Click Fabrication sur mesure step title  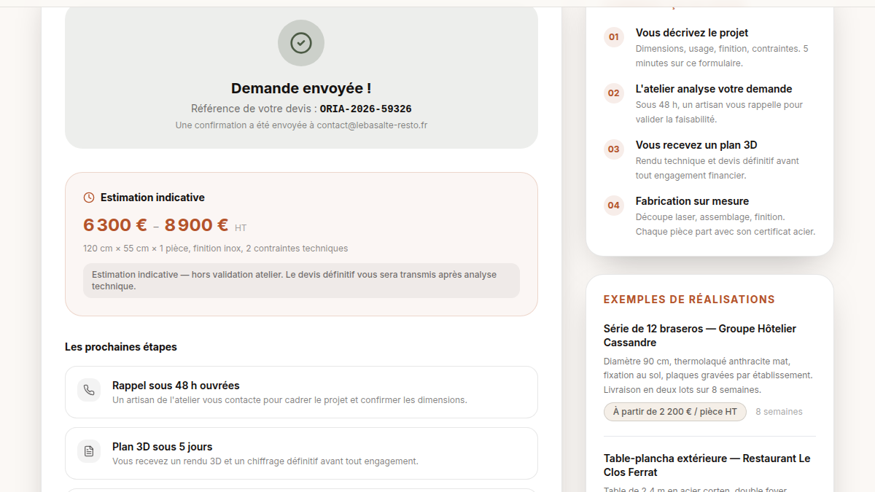(x=692, y=201)
